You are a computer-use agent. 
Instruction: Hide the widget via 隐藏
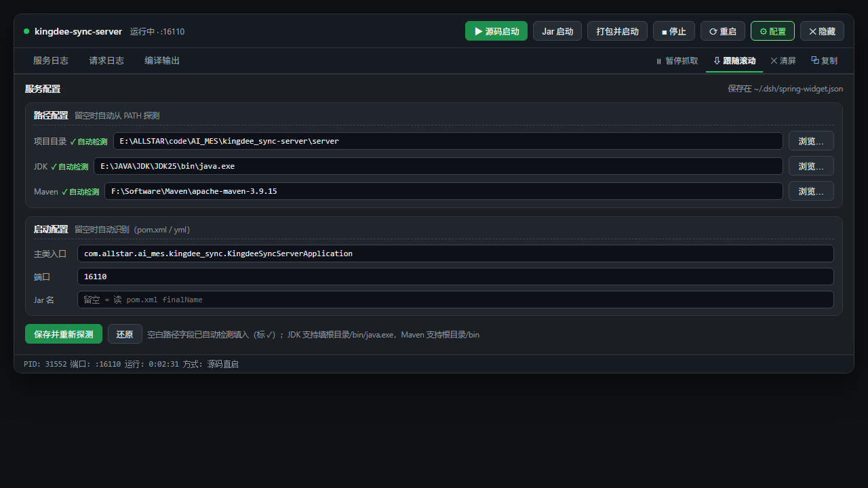pos(822,31)
